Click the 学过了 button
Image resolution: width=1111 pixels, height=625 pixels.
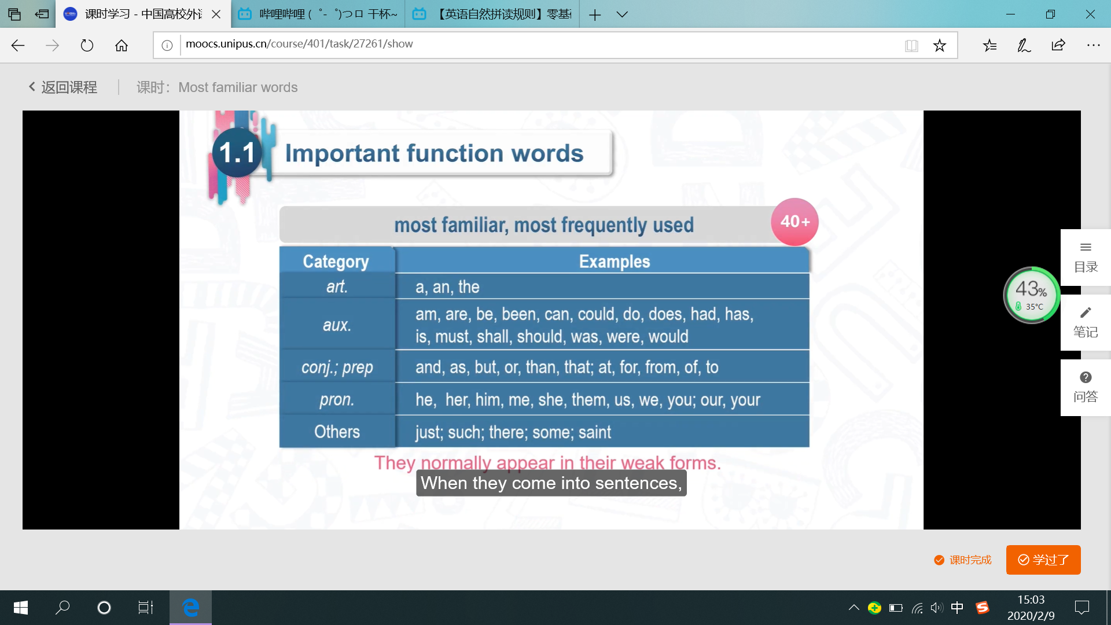pyautogui.click(x=1043, y=560)
